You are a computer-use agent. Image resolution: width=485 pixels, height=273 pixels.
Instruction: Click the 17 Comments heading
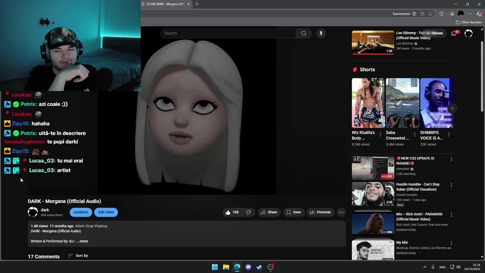[44, 257]
